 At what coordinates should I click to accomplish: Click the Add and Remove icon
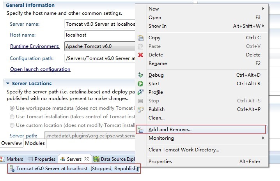coord(140,130)
